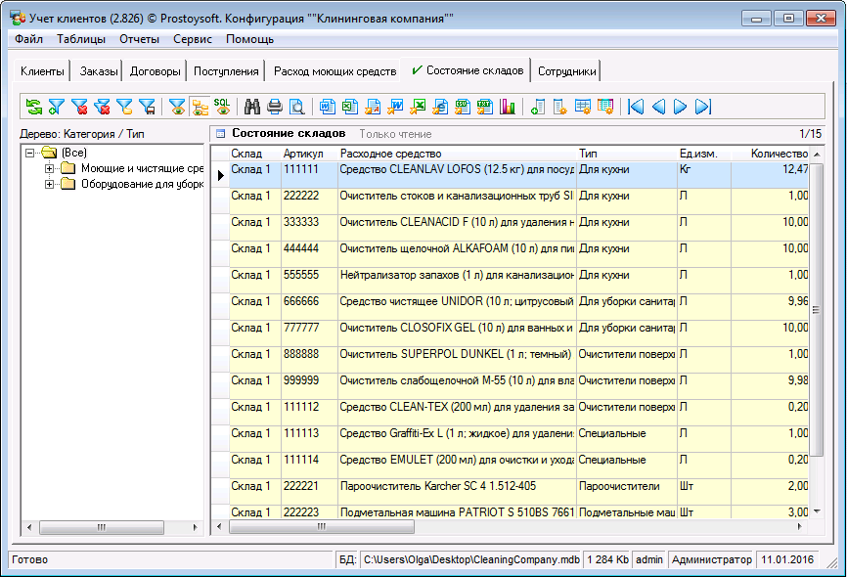Expand the 'Моющие и чистящие' tree node
The width and height of the screenshot is (847, 577).
[x=49, y=169]
